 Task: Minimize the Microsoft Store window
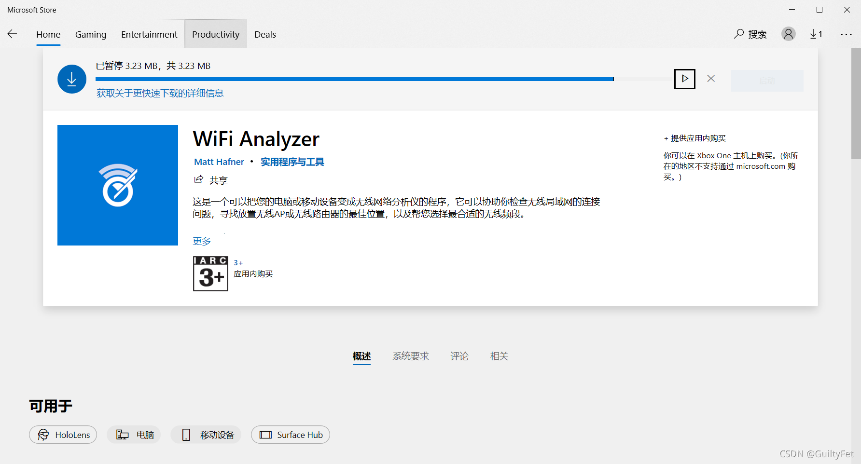(x=792, y=10)
